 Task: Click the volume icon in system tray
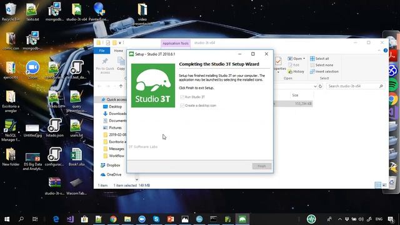click(x=361, y=219)
